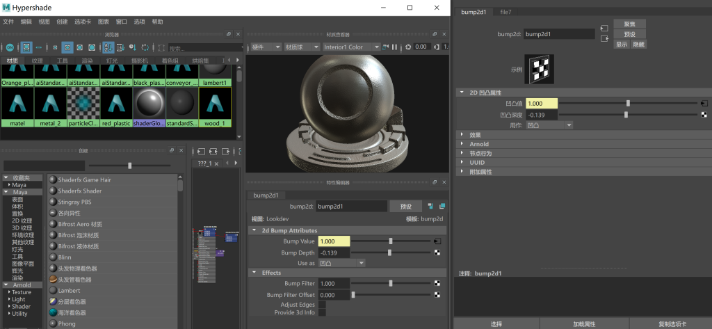The image size is (712, 329).
Task: Click the Bump Value map connection icon
Action: click(437, 241)
